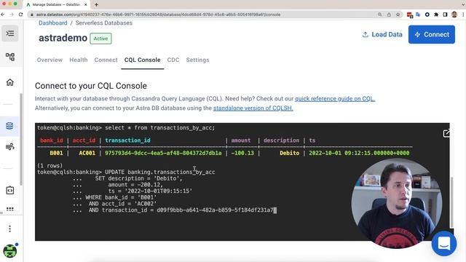
Task: Click Serverless Databases breadcrumb
Action: click(103, 23)
